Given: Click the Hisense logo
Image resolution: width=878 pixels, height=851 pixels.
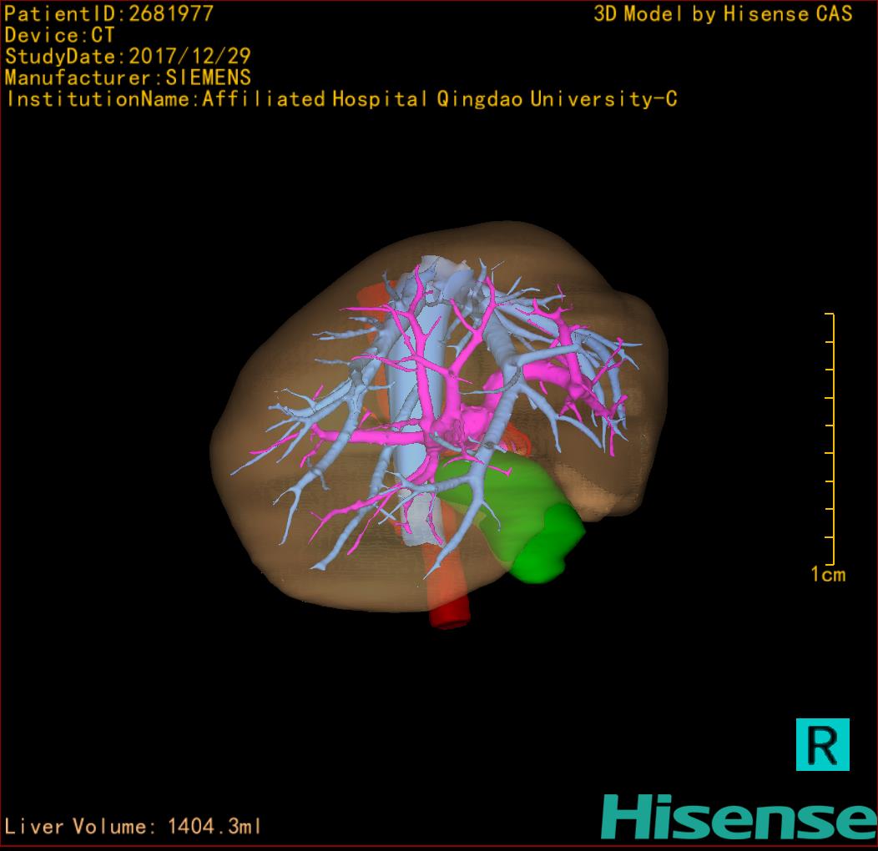Looking at the screenshot, I should (x=738, y=817).
